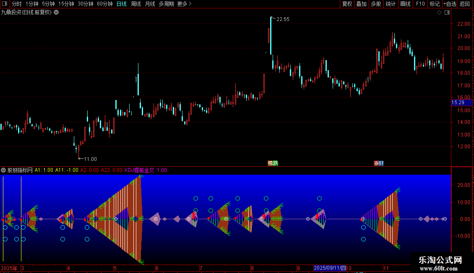The width and height of the screenshot is (474, 273).
Task: Click the A2: 0.00 indicator value
Action: tap(89, 170)
